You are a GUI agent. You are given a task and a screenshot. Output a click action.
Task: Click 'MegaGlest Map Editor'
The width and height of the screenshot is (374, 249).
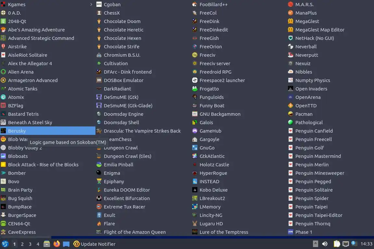(x=320, y=30)
